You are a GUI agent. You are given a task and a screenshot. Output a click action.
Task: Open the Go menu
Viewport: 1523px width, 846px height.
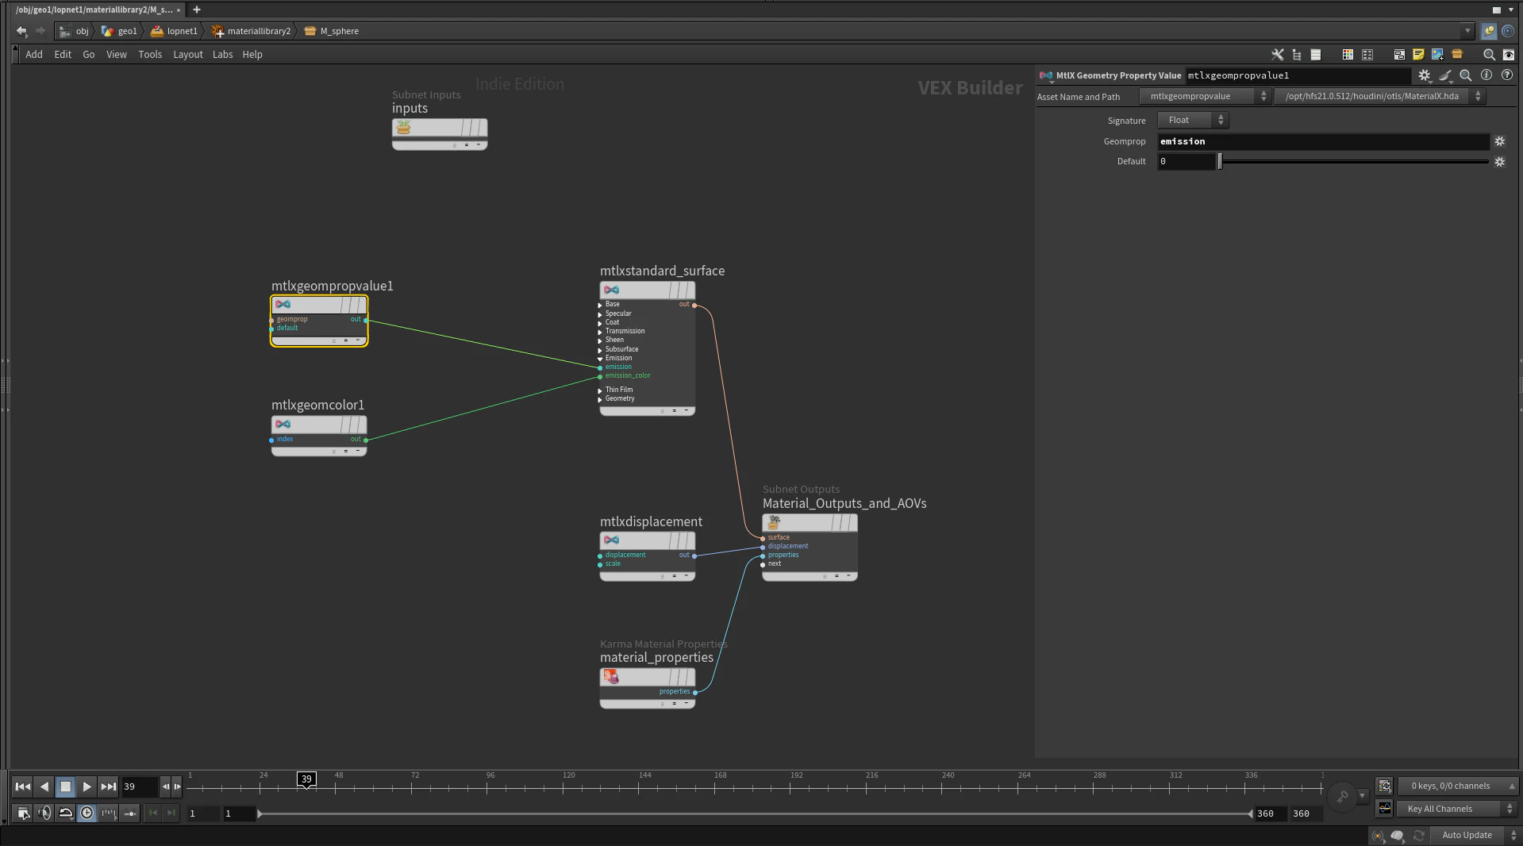[x=89, y=55]
